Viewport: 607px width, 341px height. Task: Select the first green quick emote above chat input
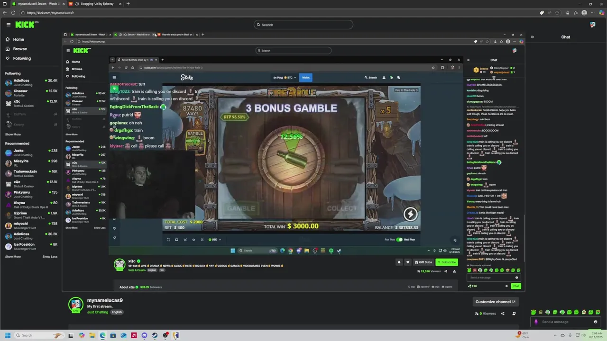pyautogui.click(x=533, y=312)
